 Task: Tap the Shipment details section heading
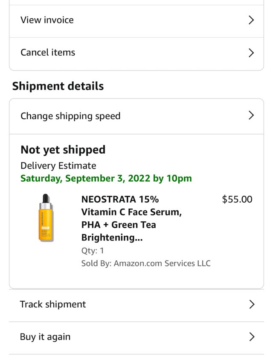pos(58,86)
